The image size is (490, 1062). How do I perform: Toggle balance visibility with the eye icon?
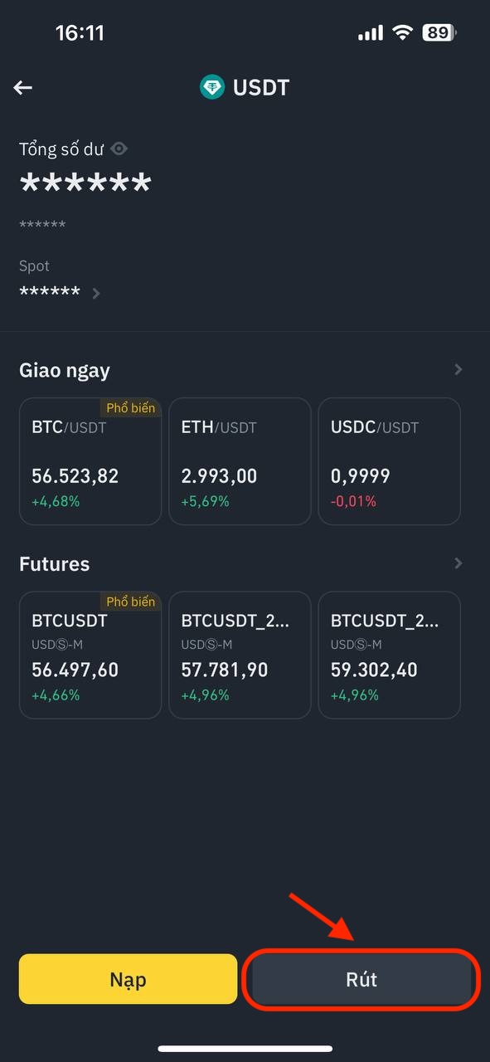tap(119, 149)
